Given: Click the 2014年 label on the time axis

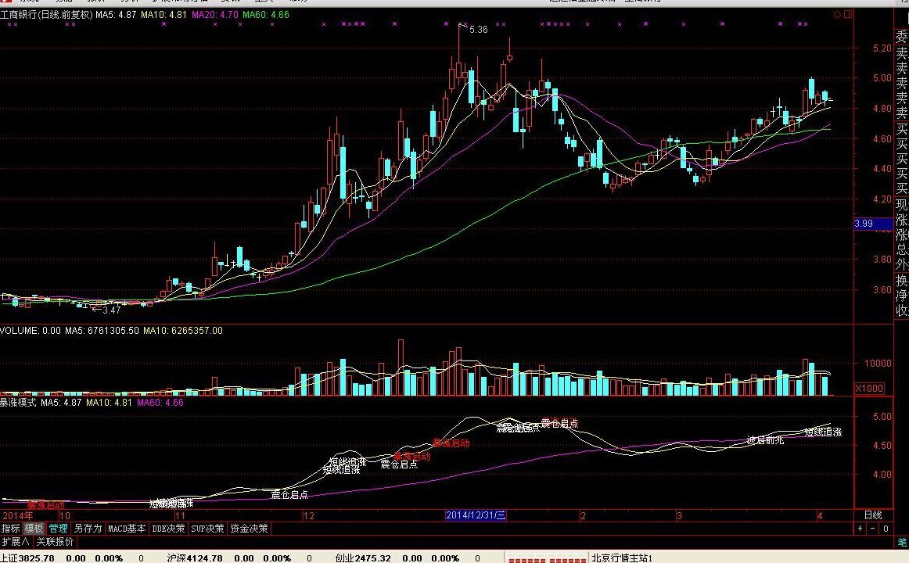Looking at the screenshot, I should [19, 515].
